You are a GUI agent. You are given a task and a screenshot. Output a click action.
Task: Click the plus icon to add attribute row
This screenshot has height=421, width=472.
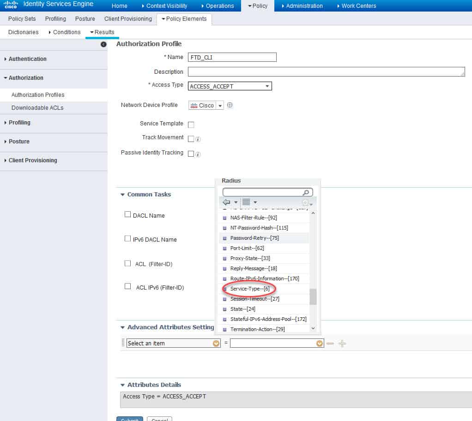pyautogui.click(x=342, y=344)
